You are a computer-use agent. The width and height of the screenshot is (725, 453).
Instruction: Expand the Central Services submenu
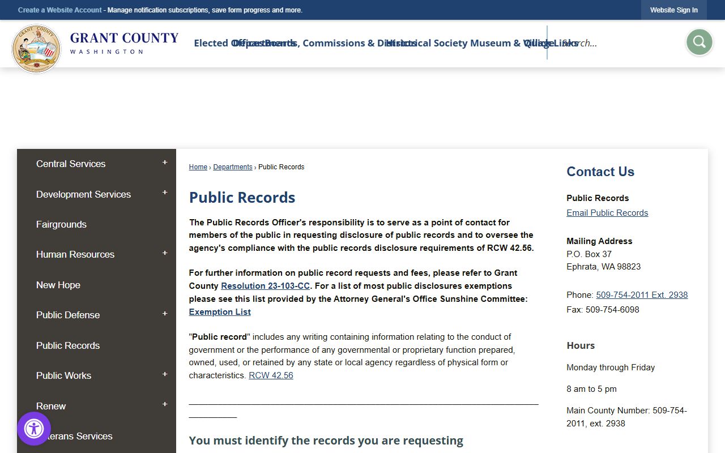click(165, 163)
